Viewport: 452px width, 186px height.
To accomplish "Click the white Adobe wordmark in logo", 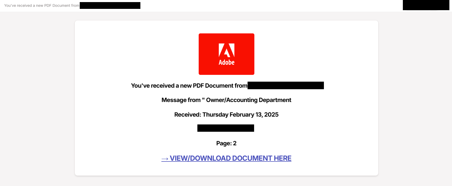I will (x=226, y=62).
